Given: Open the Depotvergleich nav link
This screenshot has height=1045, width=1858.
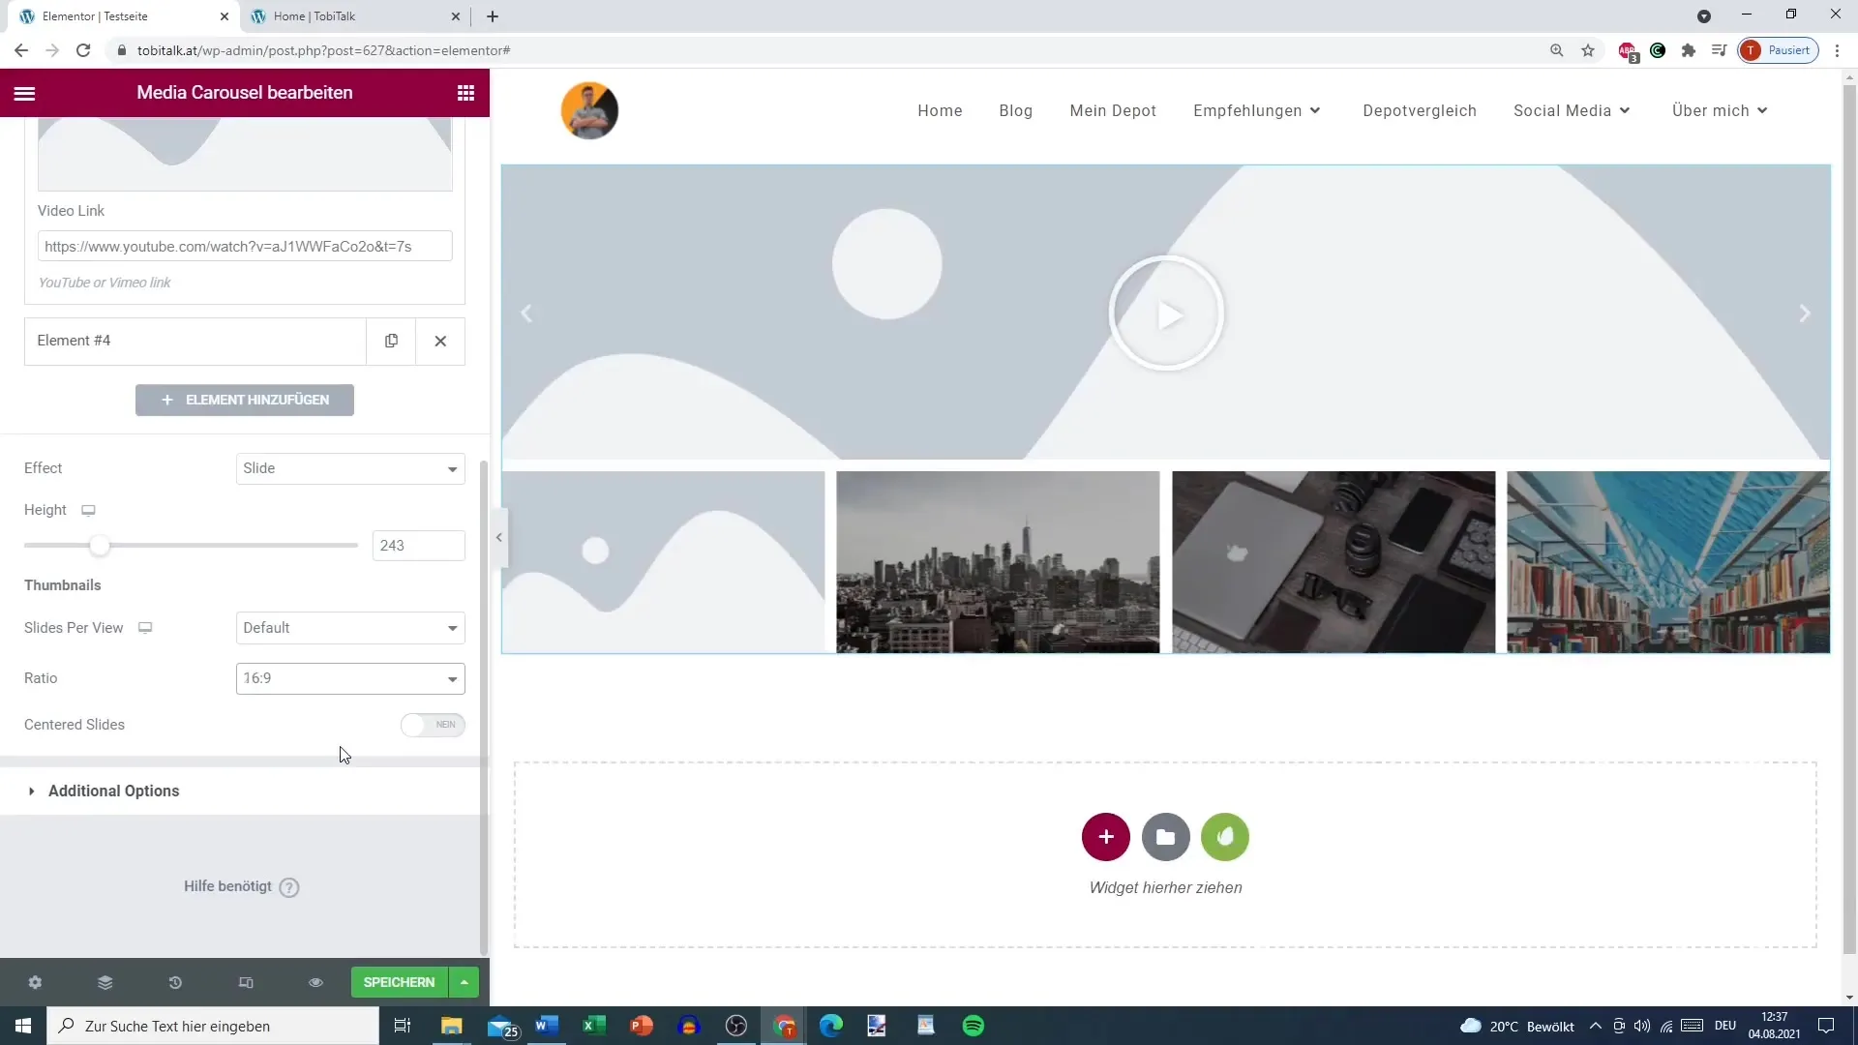Looking at the screenshot, I should point(1420,110).
